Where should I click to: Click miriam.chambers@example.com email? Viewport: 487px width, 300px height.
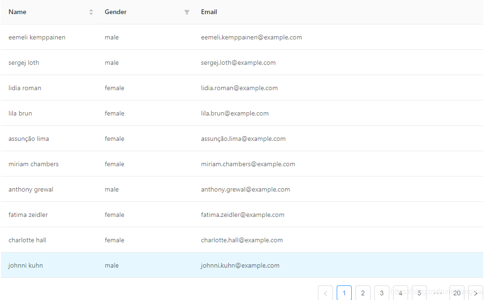click(248, 164)
